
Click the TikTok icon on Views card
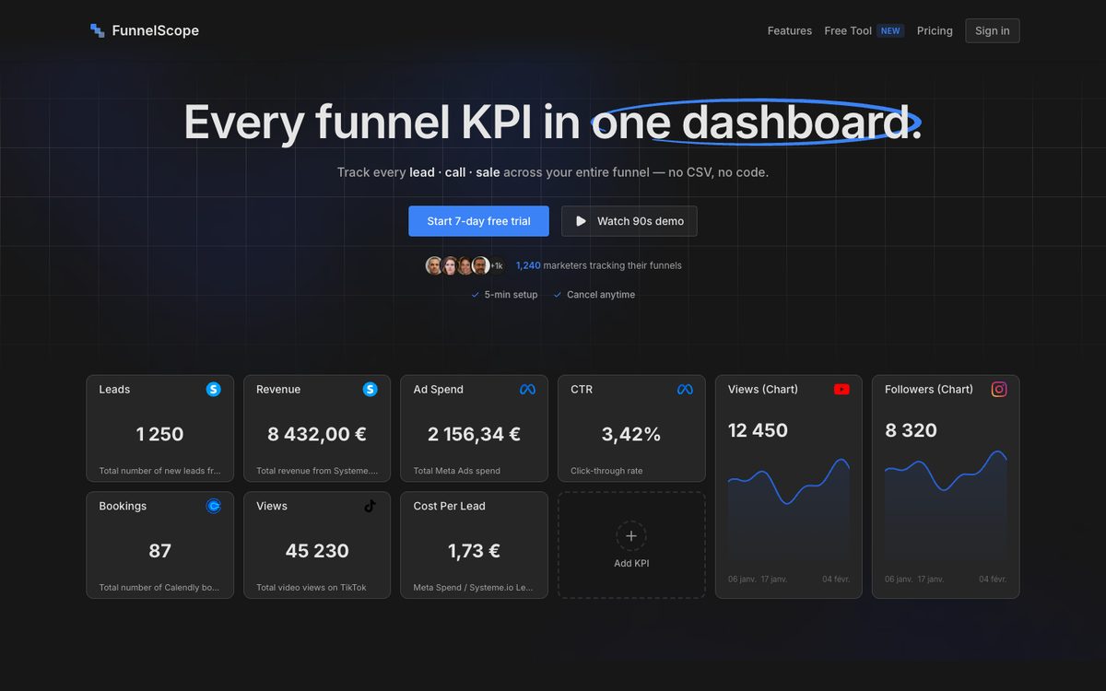(371, 506)
